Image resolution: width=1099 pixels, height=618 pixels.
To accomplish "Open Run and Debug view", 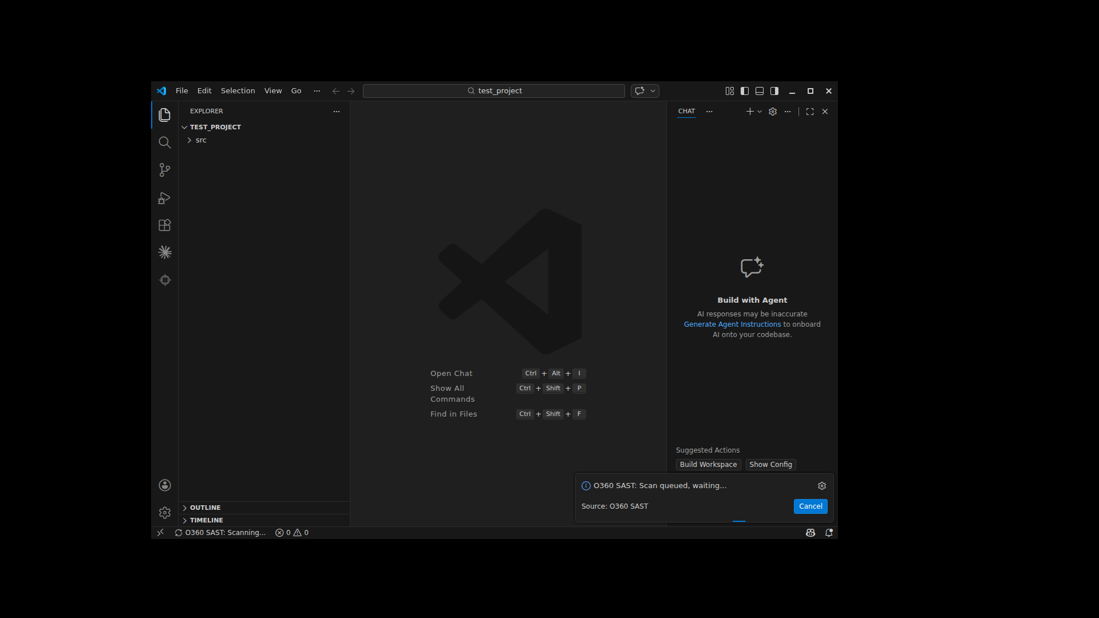I will tap(165, 198).
